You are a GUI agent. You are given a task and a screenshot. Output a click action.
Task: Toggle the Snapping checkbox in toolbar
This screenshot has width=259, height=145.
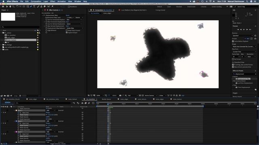[x=69, y=7]
